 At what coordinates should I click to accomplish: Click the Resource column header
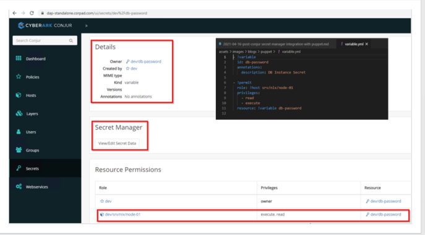372,187
